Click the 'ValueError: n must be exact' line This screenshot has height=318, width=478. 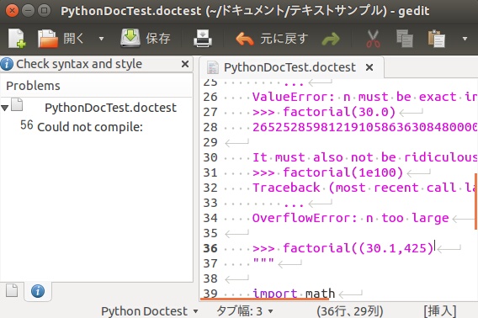coord(365,97)
